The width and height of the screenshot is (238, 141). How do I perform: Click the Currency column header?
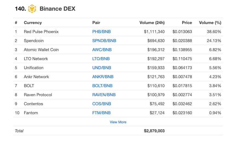(33, 23)
